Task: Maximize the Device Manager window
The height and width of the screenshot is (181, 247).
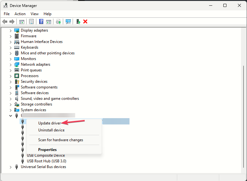Action: [225, 5]
